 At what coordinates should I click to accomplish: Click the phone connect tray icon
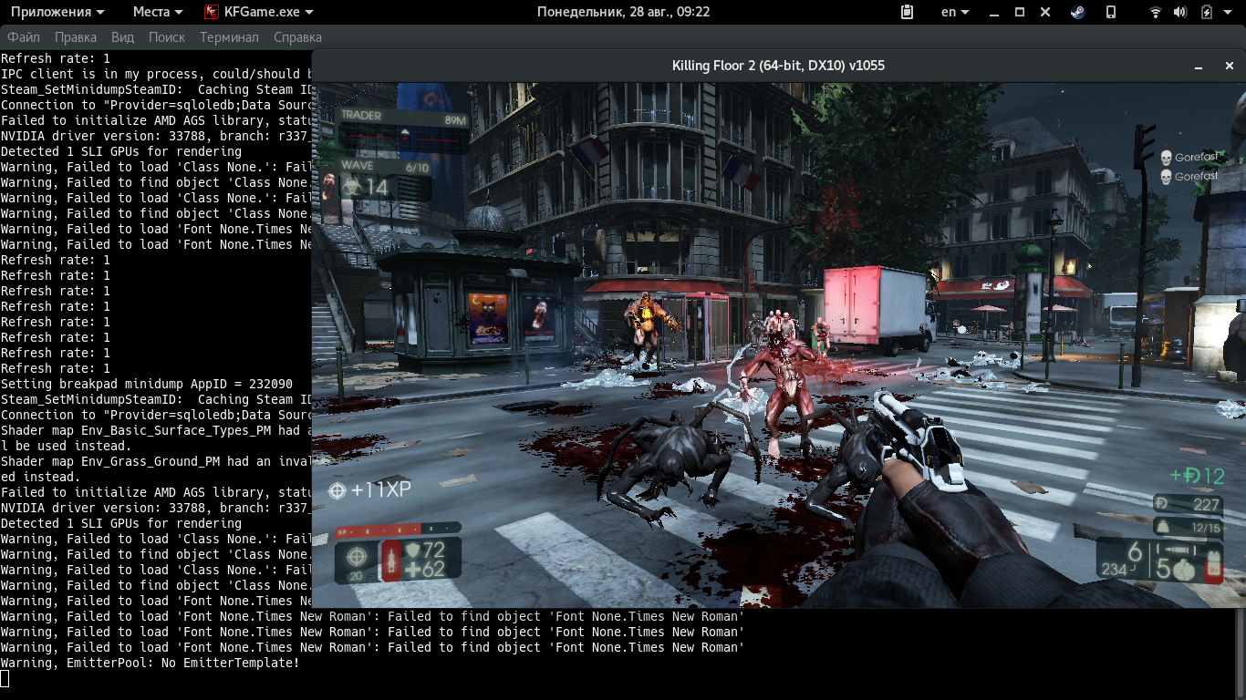[1110, 12]
